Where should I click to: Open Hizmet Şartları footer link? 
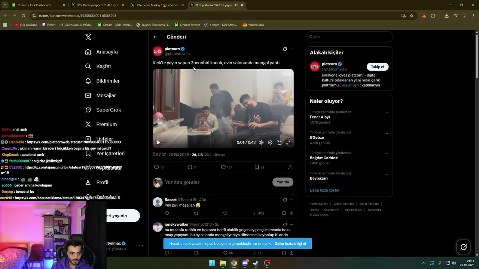(319, 204)
